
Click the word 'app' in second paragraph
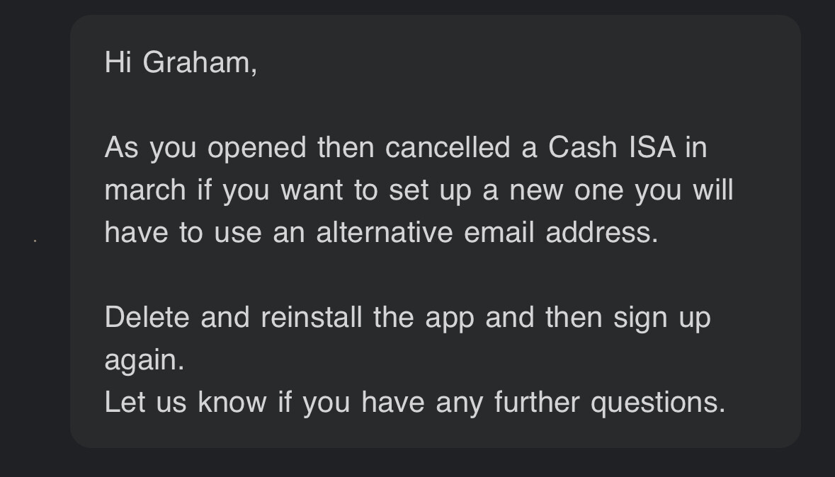[450, 319]
